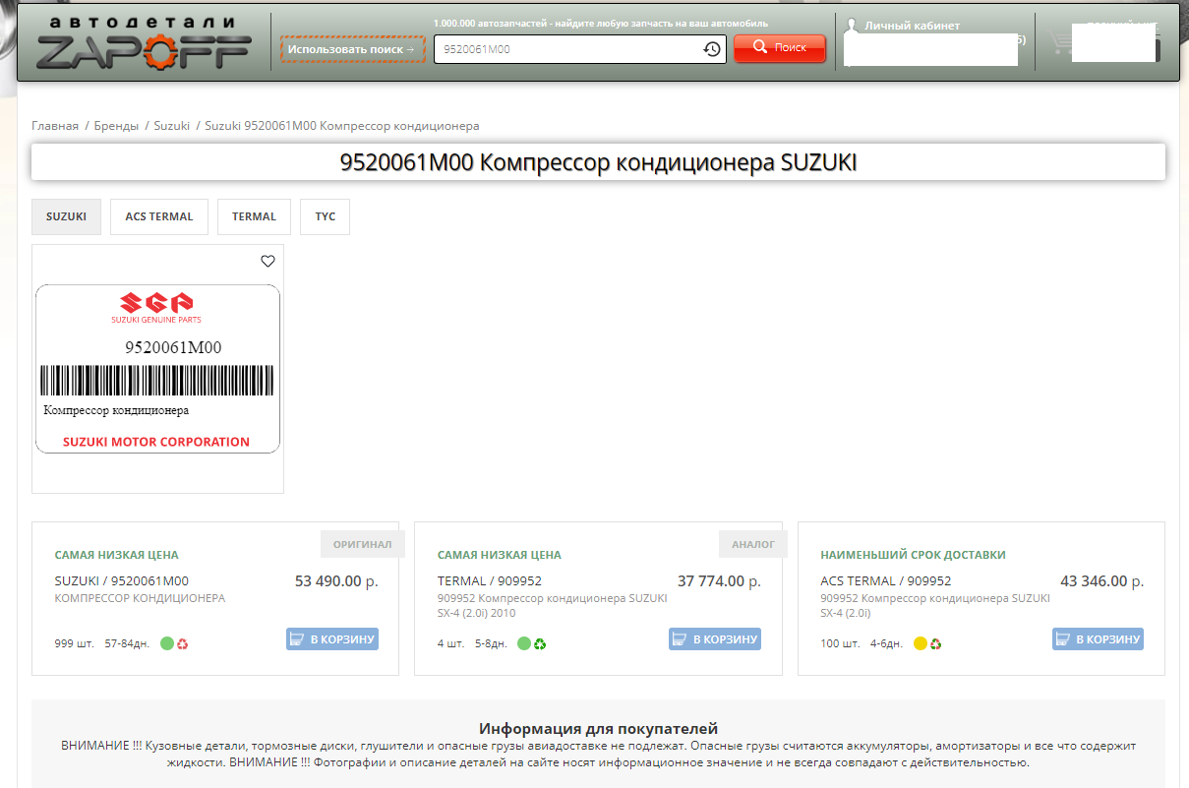
Task: Click breadcrumb Suzuki 9520061M00 Компрессор кондиционера
Action: tap(342, 126)
